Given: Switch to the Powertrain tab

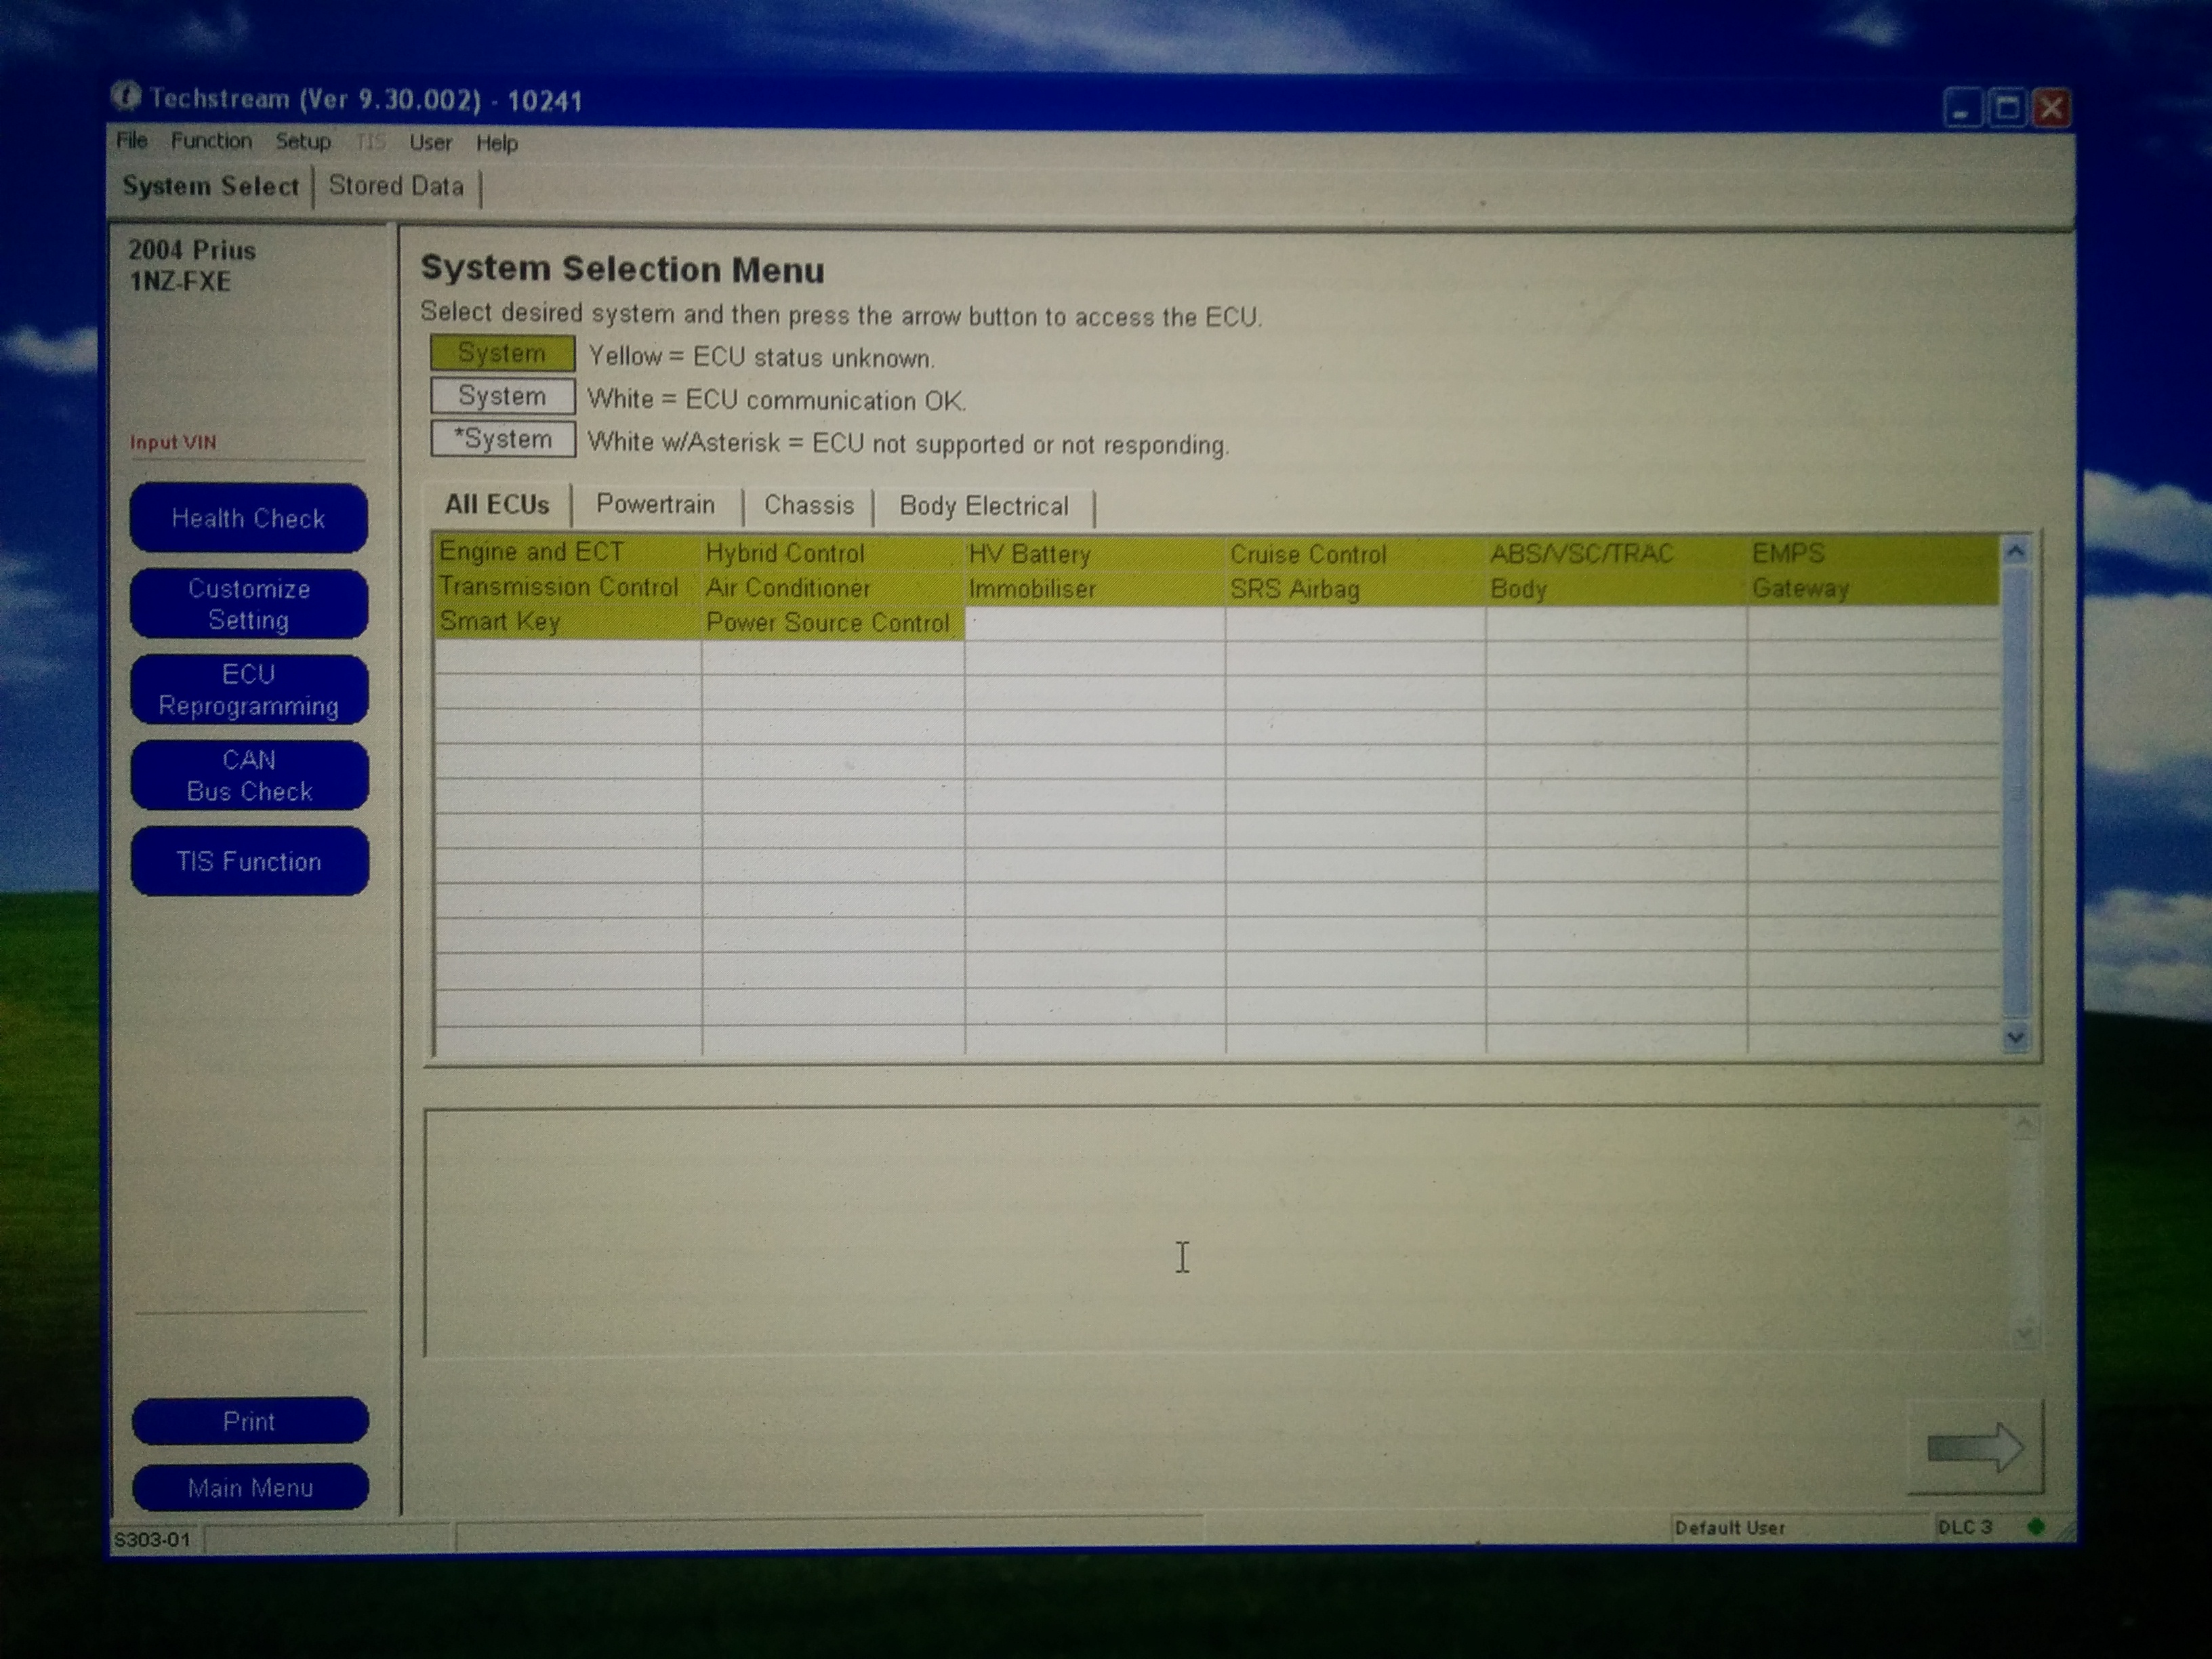Looking at the screenshot, I should (655, 505).
